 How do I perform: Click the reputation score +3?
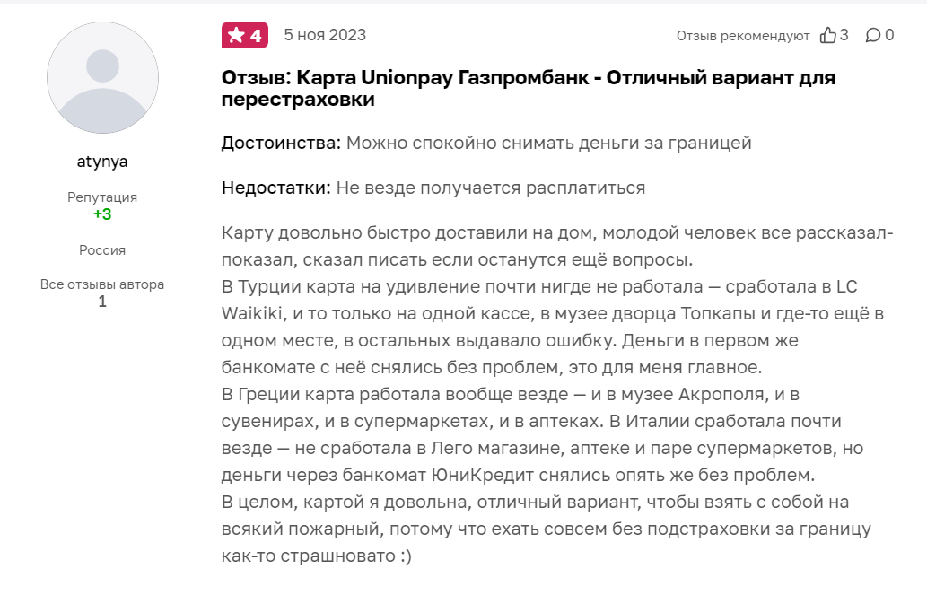tap(102, 214)
